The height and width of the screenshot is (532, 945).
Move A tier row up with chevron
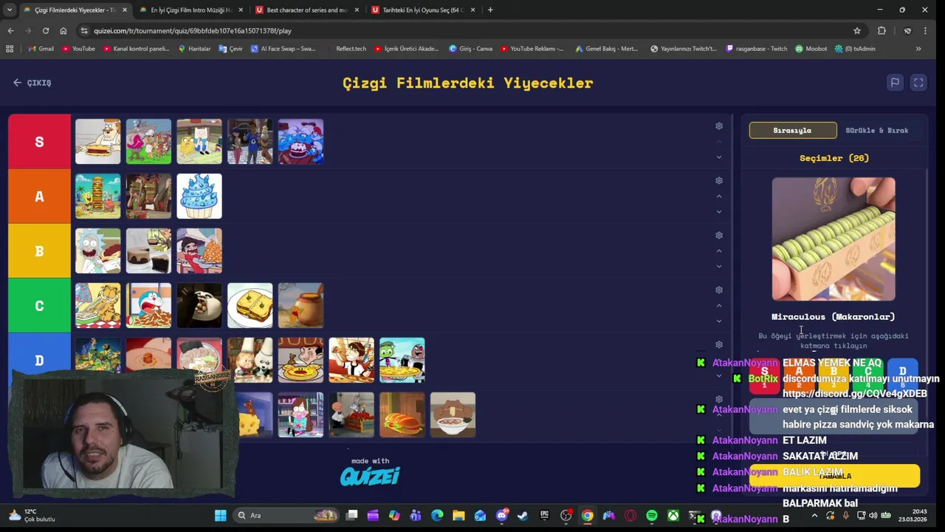click(719, 197)
